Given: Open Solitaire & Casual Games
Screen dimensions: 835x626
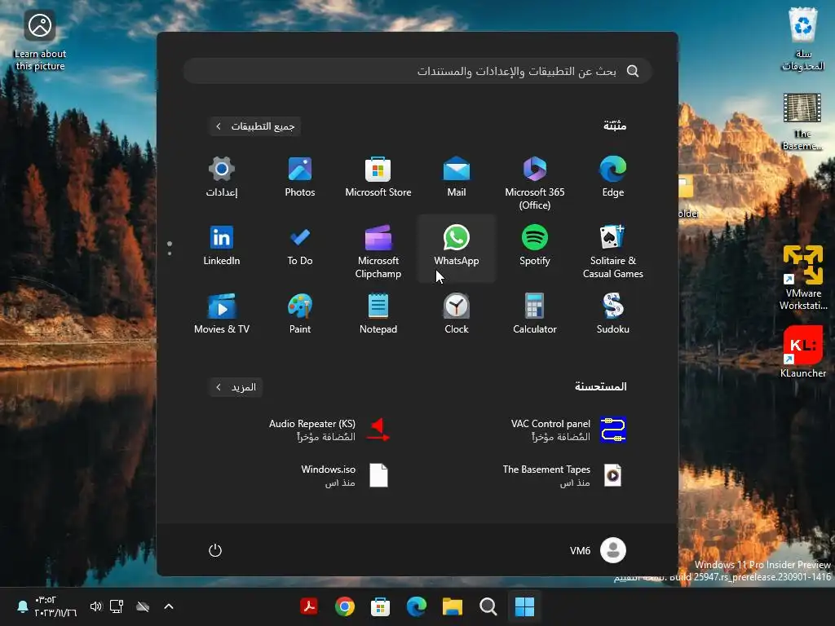Looking at the screenshot, I should pyautogui.click(x=613, y=250).
